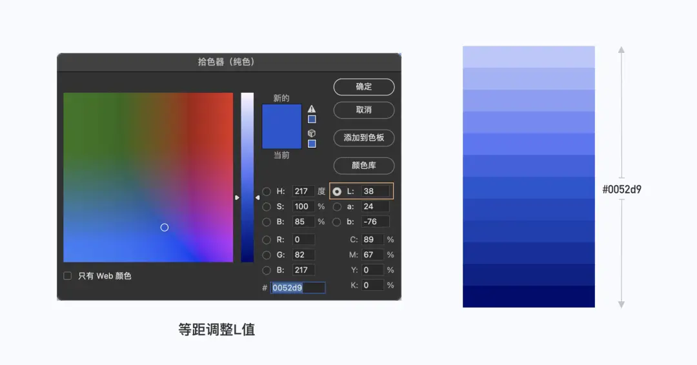
Task: Click the web-safe color swatch below cube icon
Action: (312, 144)
